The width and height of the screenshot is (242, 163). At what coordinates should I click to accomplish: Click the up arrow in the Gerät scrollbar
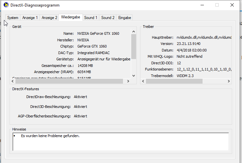(x=133, y=31)
